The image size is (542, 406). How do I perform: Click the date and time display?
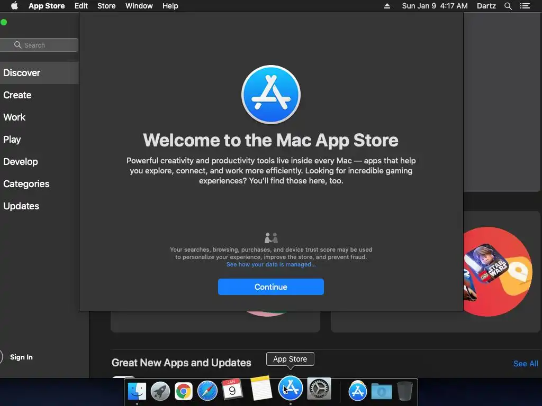435,6
